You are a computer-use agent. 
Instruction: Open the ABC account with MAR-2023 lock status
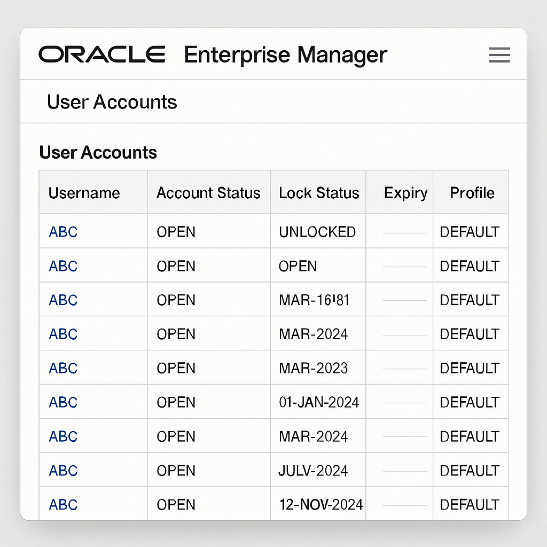click(x=62, y=368)
